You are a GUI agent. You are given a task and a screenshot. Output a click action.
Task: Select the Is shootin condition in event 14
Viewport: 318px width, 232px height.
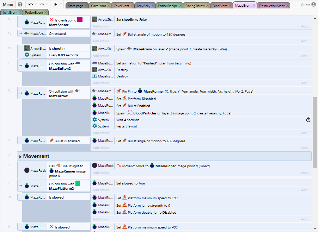[x=57, y=49]
